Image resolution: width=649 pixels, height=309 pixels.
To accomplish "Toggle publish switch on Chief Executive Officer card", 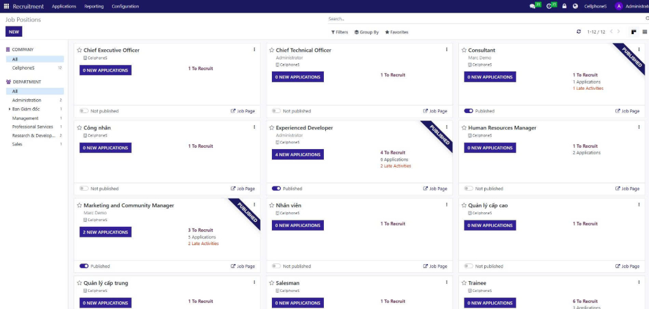I will click(84, 111).
